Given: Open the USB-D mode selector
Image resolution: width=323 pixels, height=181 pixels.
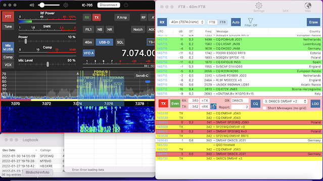Looking at the screenshot, I should [104, 42].
